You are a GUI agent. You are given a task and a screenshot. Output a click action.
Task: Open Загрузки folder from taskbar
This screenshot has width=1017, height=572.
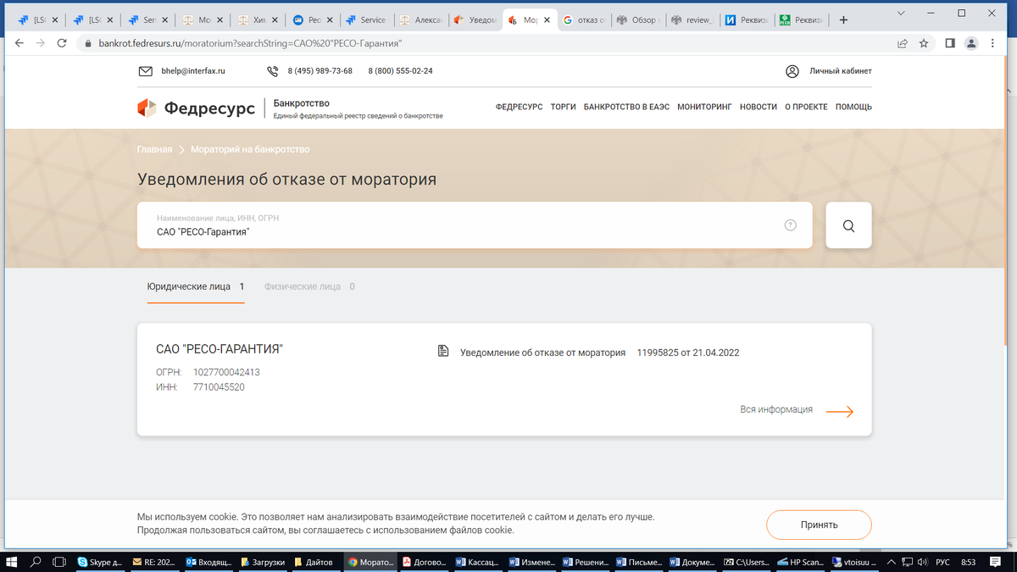pyautogui.click(x=262, y=561)
